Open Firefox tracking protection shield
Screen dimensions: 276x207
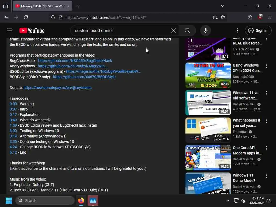[x=53, y=18]
